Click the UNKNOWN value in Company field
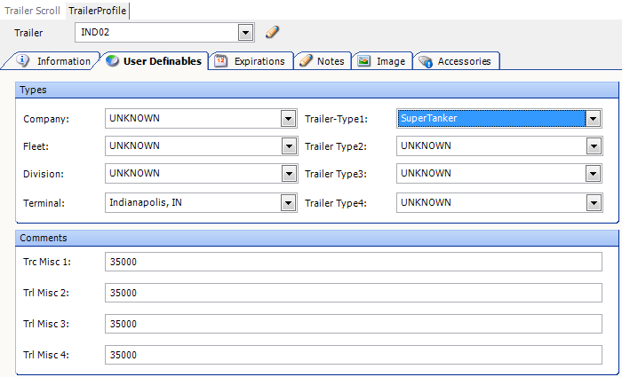Screen dimensions: 622x377 coord(134,118)
